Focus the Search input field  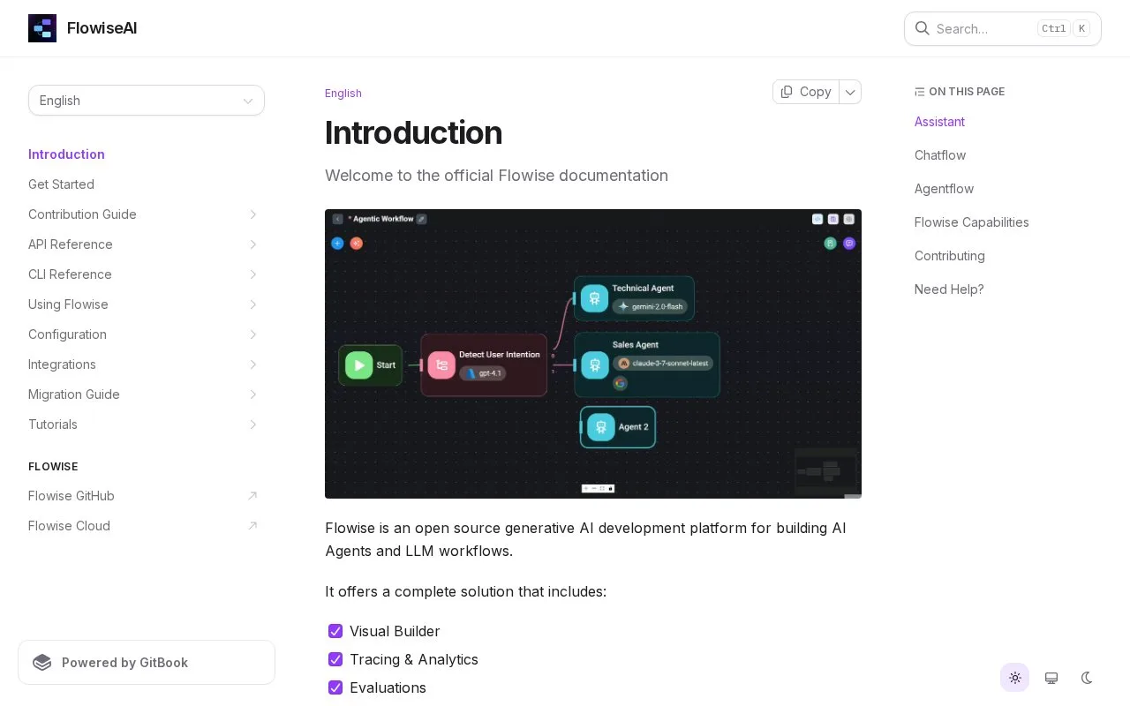[1003, 28]
